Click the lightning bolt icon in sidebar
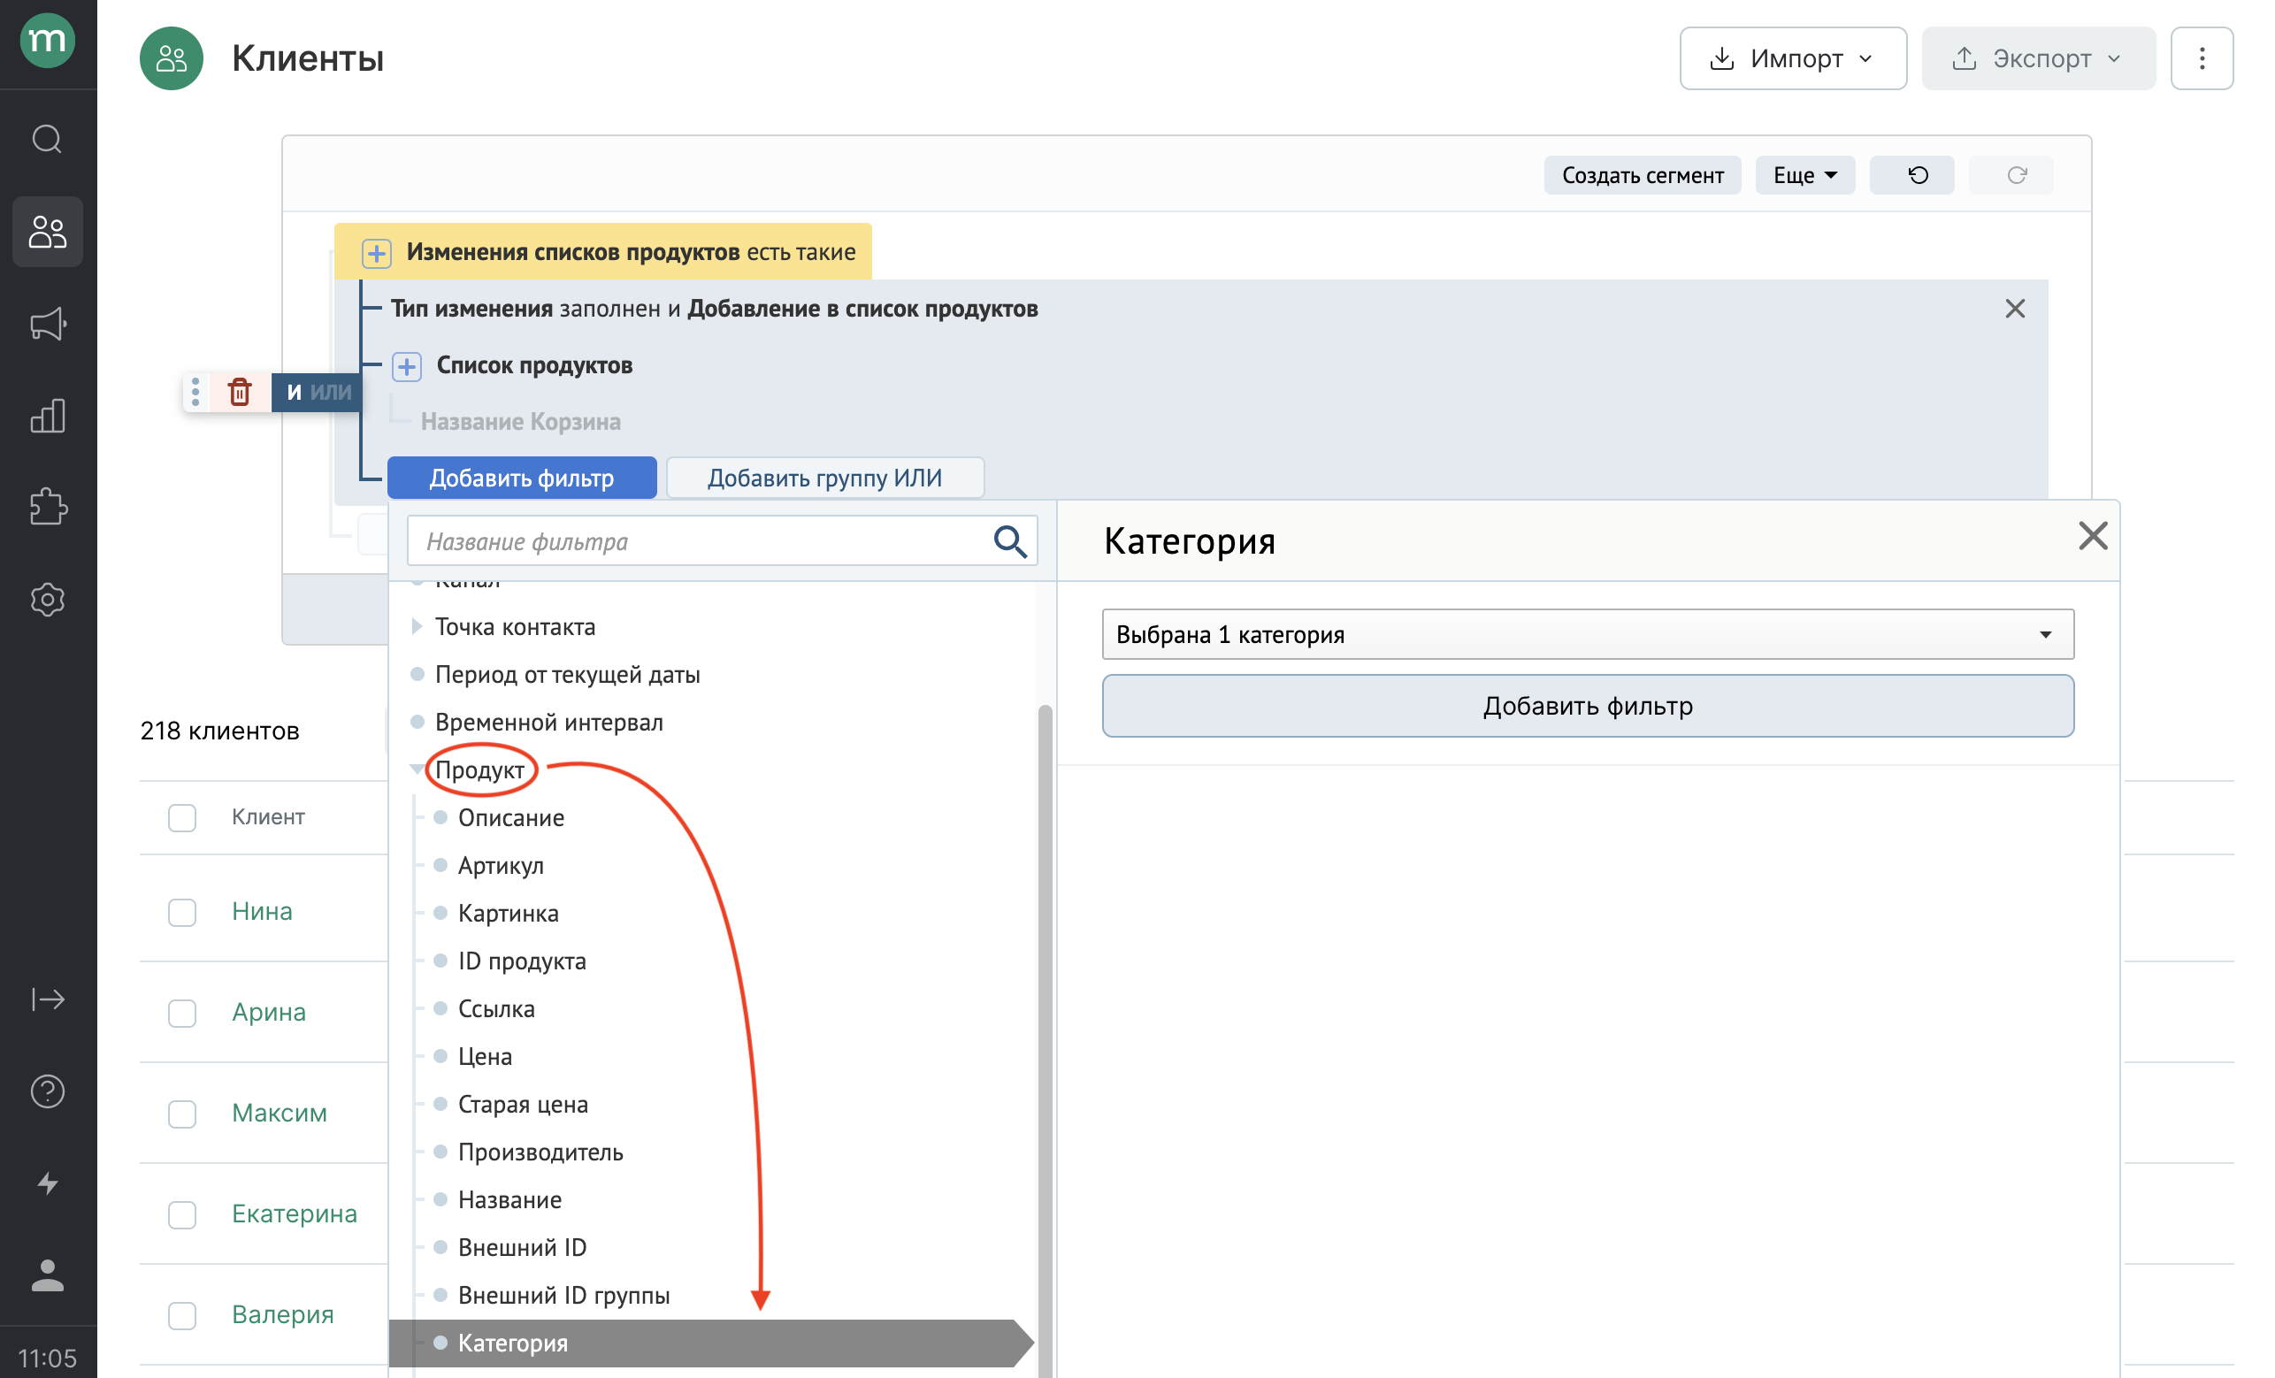 tap(47, 1183)
